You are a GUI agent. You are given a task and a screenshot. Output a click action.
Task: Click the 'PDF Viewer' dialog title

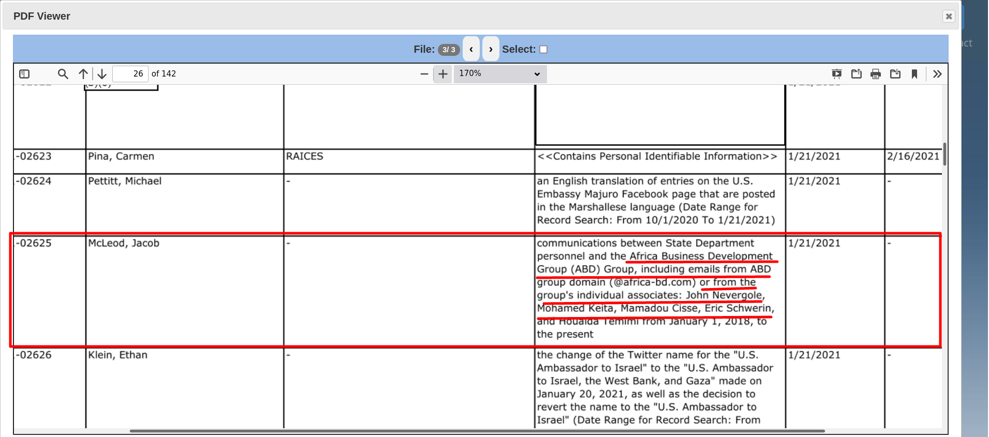click(x=42, y=16)
